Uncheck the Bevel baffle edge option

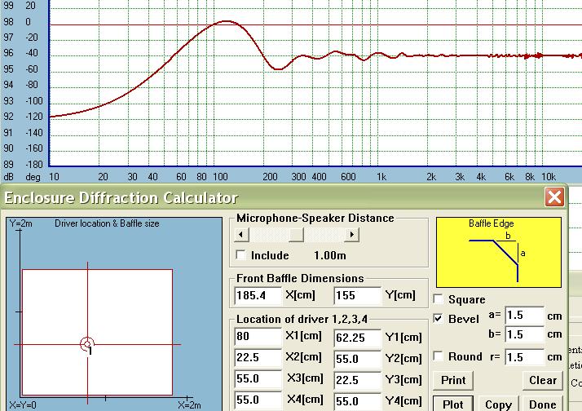(x=439, y=319)
